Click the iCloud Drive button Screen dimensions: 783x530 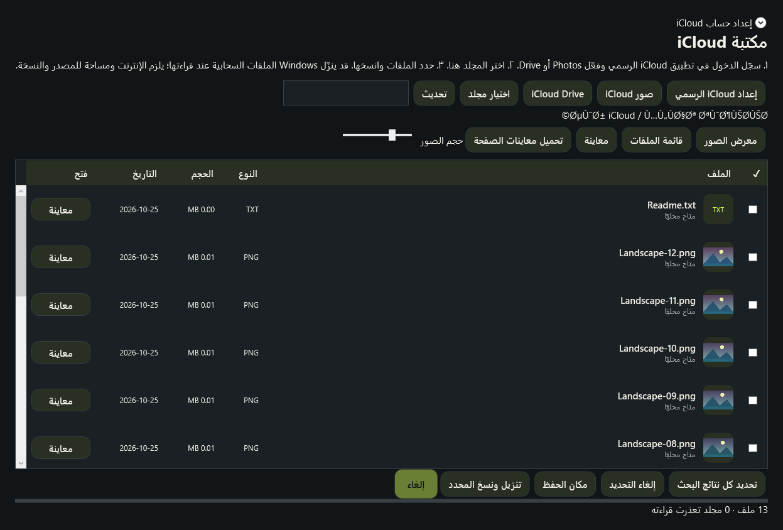pos(558,94)
